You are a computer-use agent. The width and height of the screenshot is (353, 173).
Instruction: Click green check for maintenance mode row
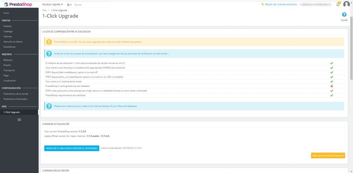(331, 82)
